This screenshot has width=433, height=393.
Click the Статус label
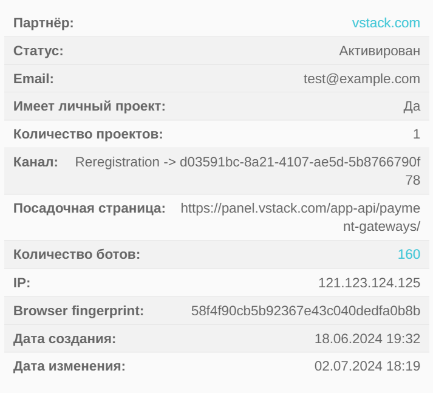(38, 51)
